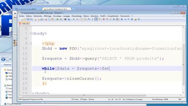Click the Stop recording macro icon

coord(107,19)
